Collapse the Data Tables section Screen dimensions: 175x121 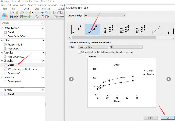point(2,28)
